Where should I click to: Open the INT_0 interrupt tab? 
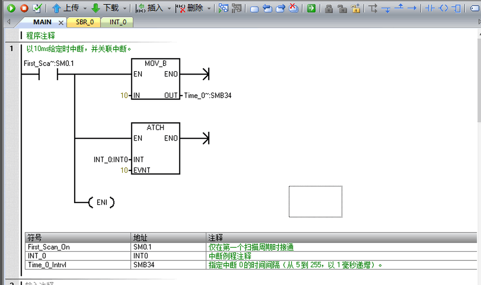(x=118, y=22)
